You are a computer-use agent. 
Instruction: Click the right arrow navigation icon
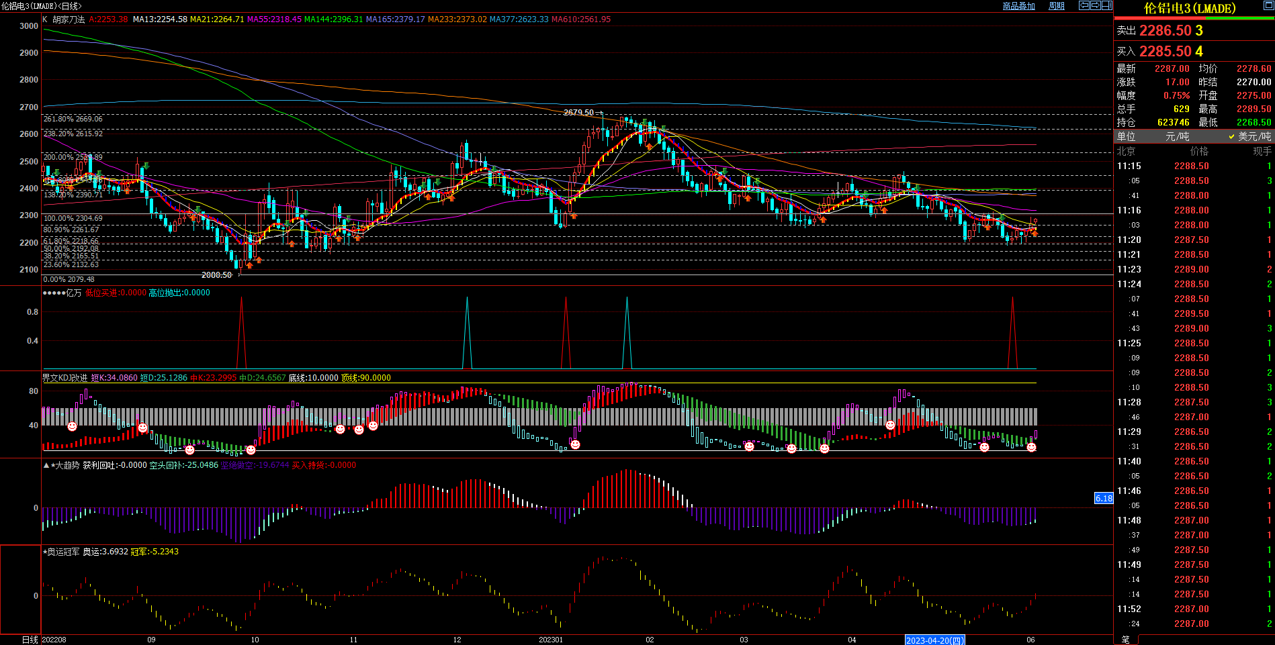(x=1096, y=5)
